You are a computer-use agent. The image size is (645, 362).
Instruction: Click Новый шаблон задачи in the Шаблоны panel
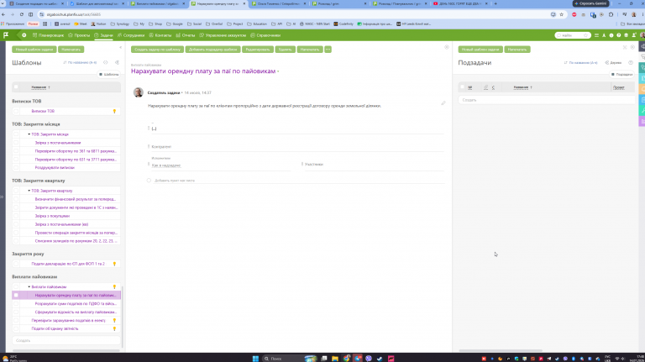pyautogui.click(x=34, y=50)
